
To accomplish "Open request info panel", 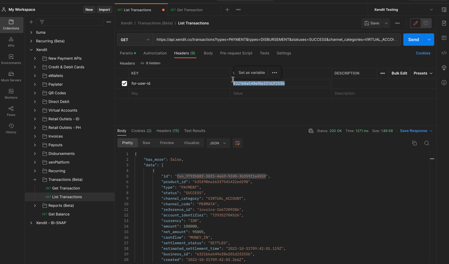I will tap(444, 83).
